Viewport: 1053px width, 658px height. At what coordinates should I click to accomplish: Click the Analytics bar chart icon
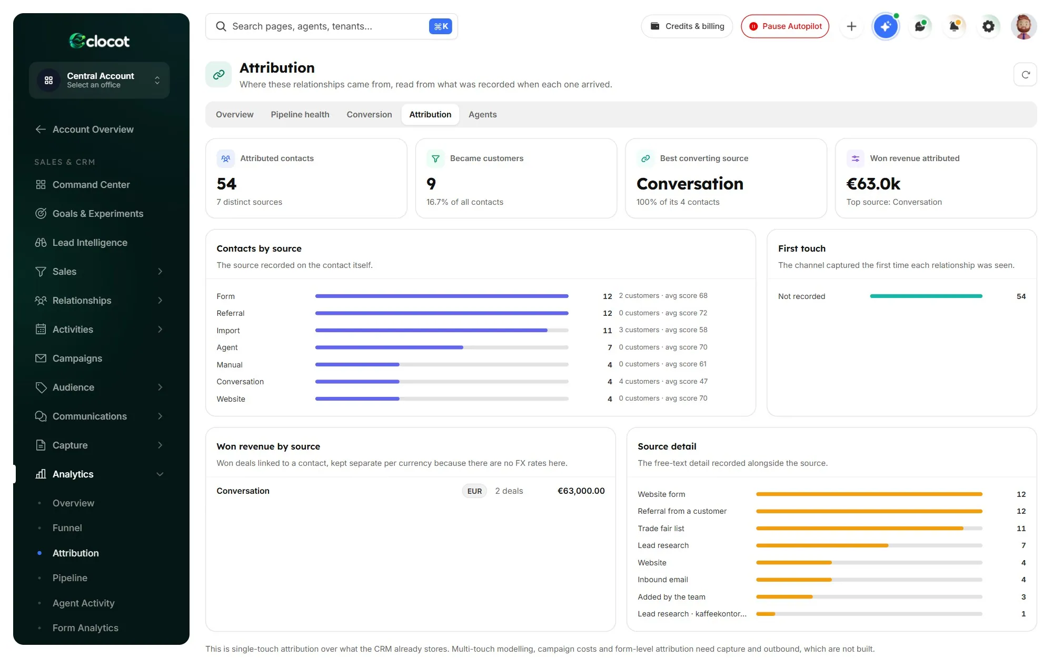[41, 474]
